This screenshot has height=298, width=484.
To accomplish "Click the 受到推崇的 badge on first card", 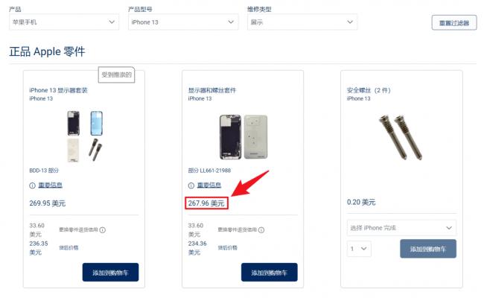I will 116,74.
